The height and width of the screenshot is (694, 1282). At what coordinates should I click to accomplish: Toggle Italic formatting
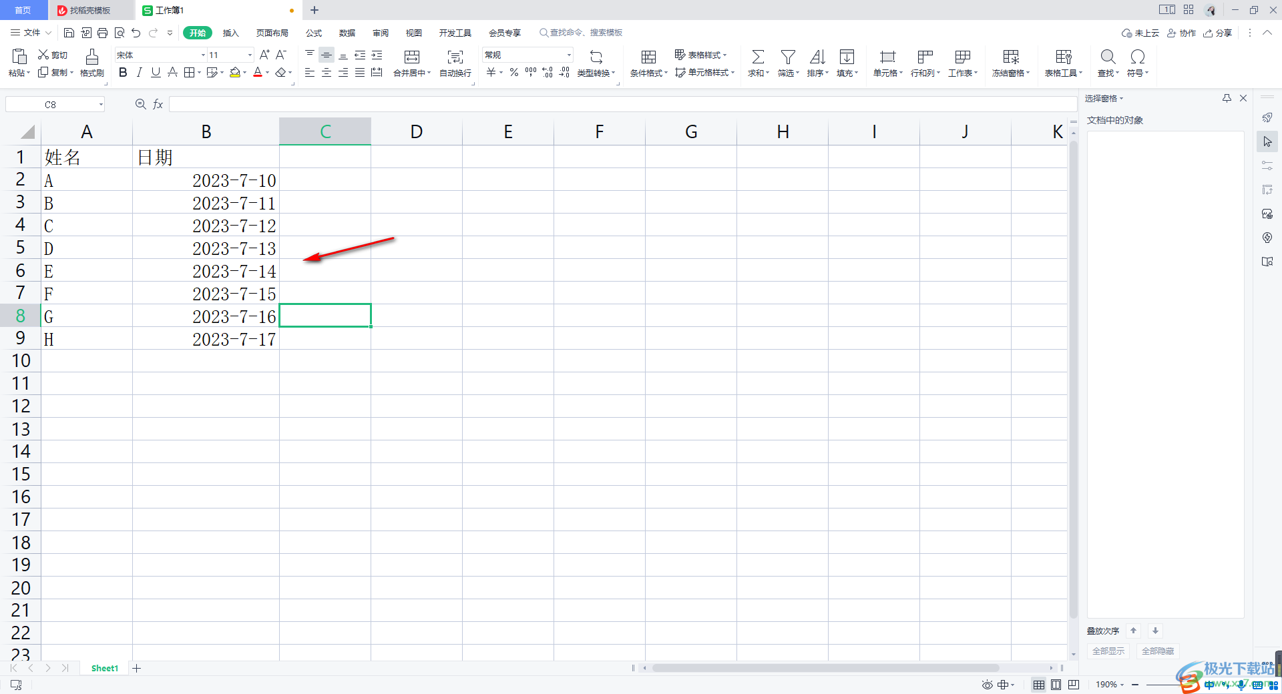click(x=139, y=72)
